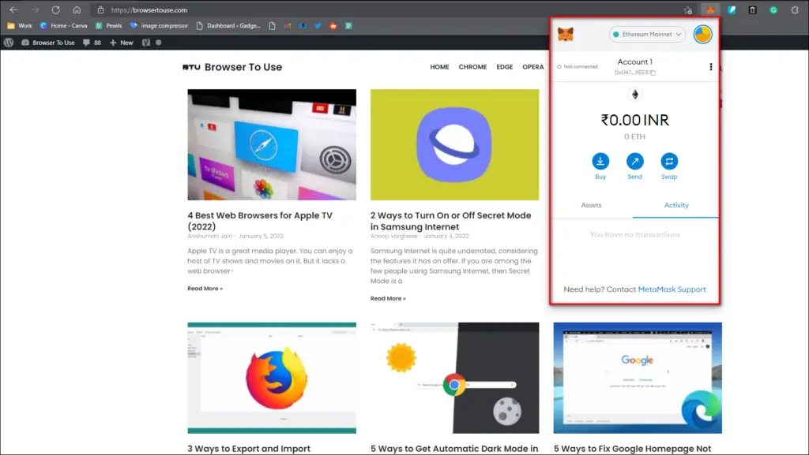This screenshot has width=809, height=455.
Task: Open the blue pen extension icon
Action: point(732,9)
